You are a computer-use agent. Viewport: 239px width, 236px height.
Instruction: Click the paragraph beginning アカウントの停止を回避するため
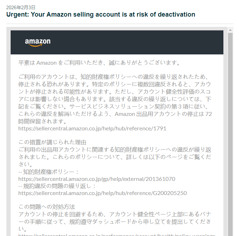point(115,222)
